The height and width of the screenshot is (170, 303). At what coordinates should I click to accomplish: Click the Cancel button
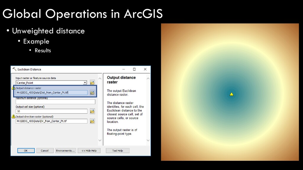point(45,151)
